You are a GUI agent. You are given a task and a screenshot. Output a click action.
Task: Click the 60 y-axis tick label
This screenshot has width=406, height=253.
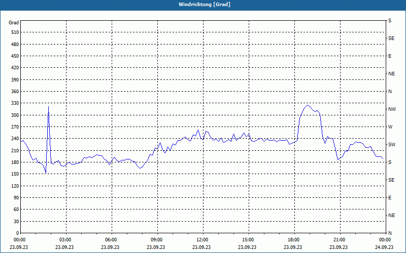coord(16,209)
